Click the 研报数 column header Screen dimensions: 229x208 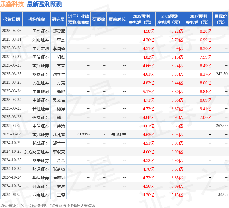click(x=99, y=19)
